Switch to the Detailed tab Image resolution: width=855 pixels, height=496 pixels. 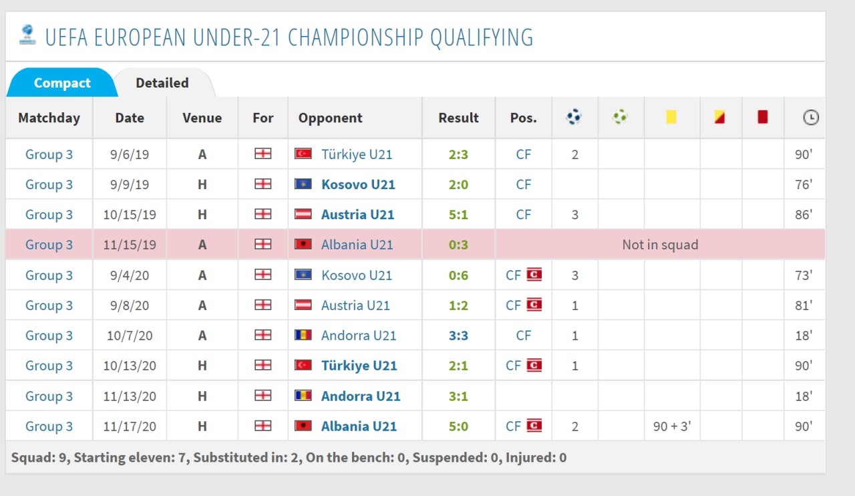click(x=162, y=83)
